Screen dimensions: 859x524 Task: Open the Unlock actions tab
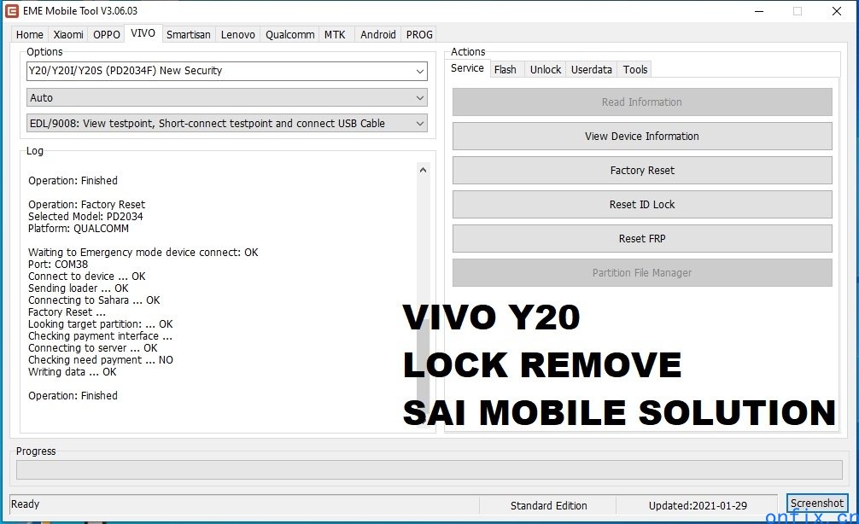coord(546,69)
